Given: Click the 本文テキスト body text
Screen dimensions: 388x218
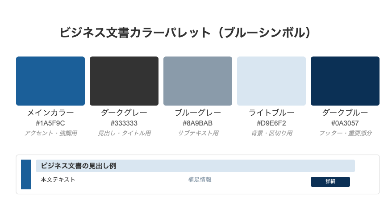Looking at the screenshot, I should click(58, 180).
